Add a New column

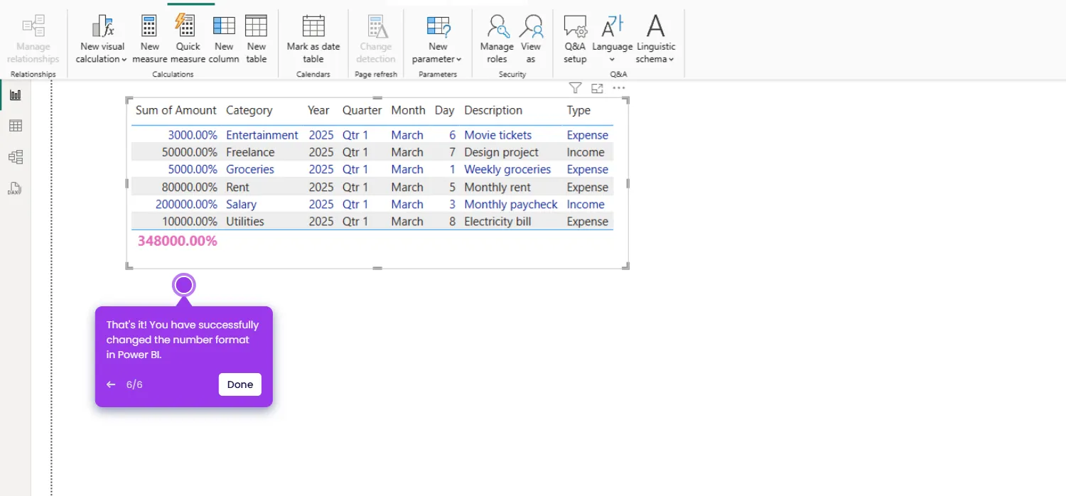coord(224,40)
